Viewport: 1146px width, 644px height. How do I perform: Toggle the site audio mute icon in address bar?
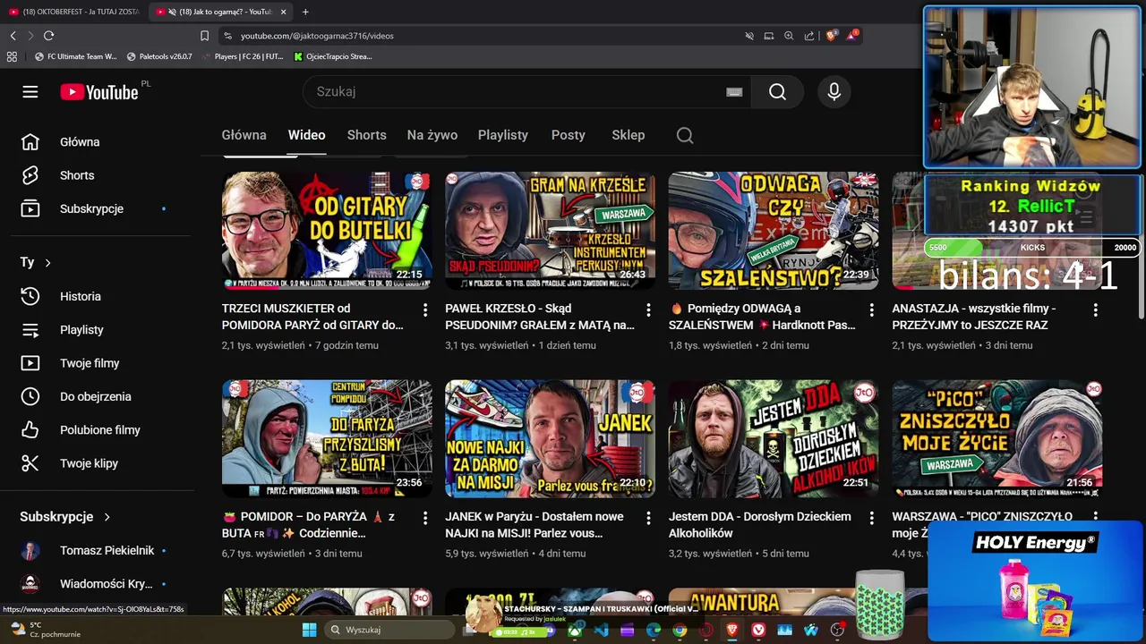(x=749, y=36)
